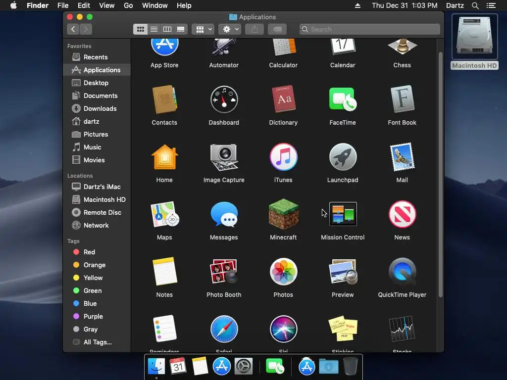Open Calendar from the Dock
The height and width of the screenshot is (380, 507).
click(x=178, y=366)
